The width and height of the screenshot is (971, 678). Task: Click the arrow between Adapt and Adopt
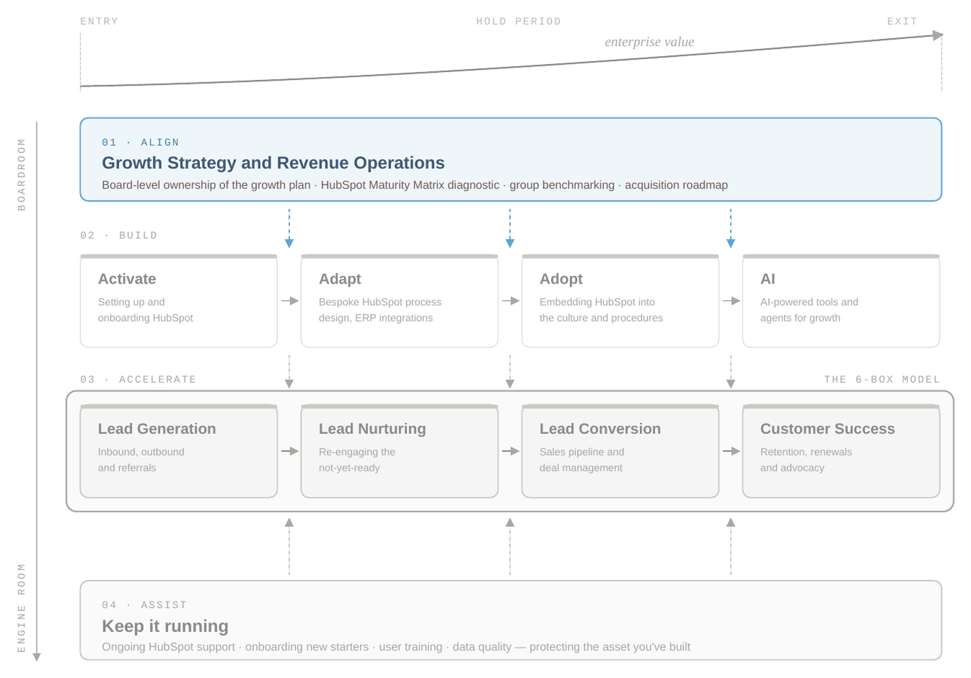[x=510, y=301]
